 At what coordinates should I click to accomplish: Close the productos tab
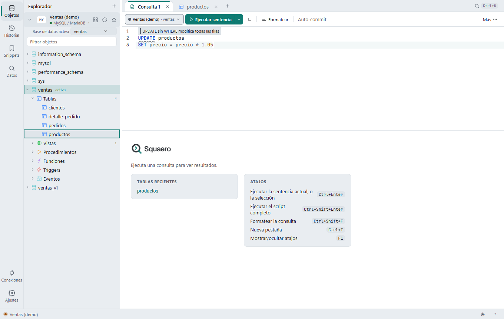pyautogui.click(x=216, y=7)
